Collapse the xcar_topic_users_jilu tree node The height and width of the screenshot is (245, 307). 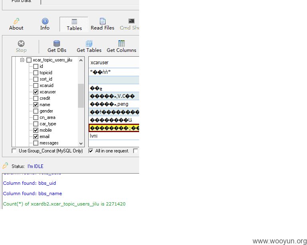22,60
